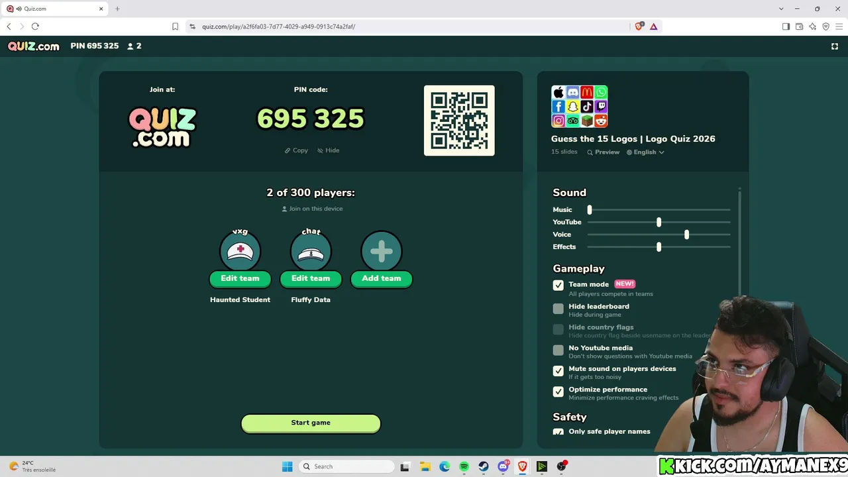Open File Explorer from the taskbar

(x=425, y=466)
